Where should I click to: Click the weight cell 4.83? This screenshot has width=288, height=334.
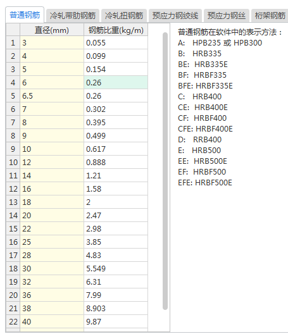point(116,255)
